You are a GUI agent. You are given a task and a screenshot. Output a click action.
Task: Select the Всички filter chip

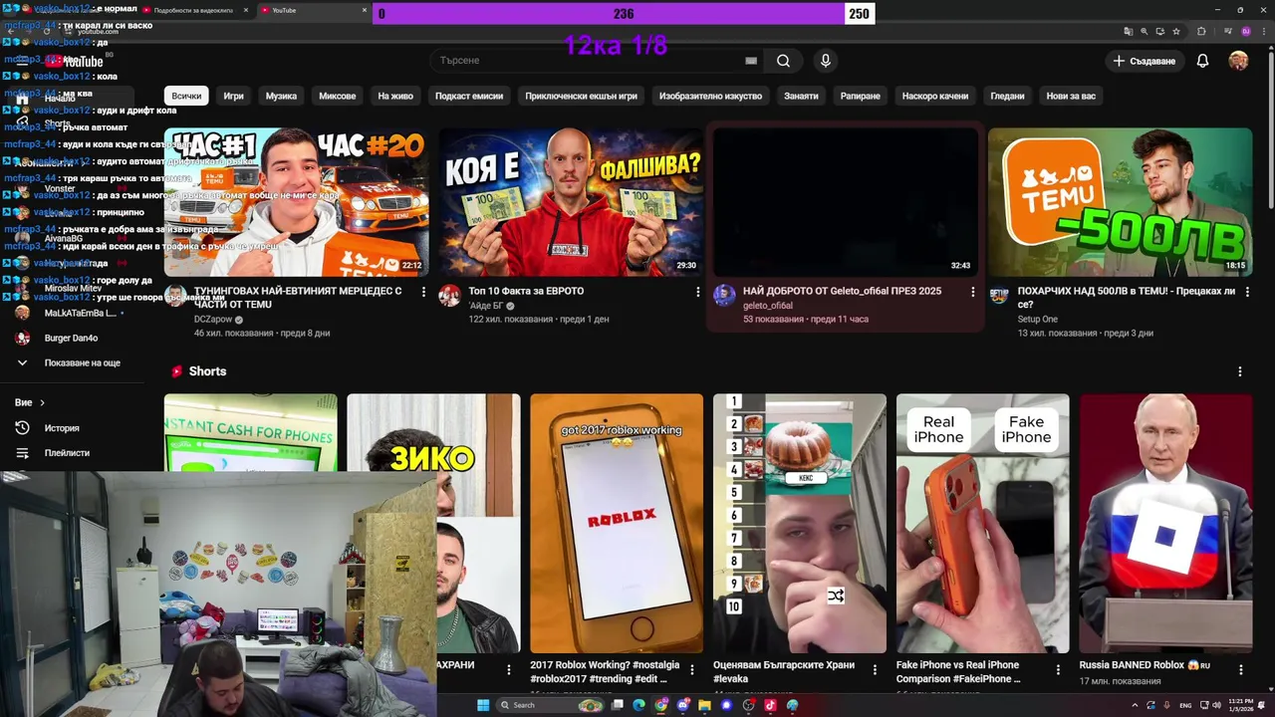(x=186, y=96)
